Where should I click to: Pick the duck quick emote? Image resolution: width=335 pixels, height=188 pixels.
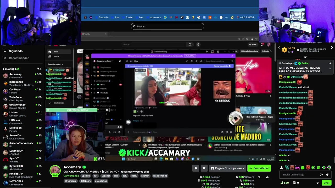pos(282,167)
